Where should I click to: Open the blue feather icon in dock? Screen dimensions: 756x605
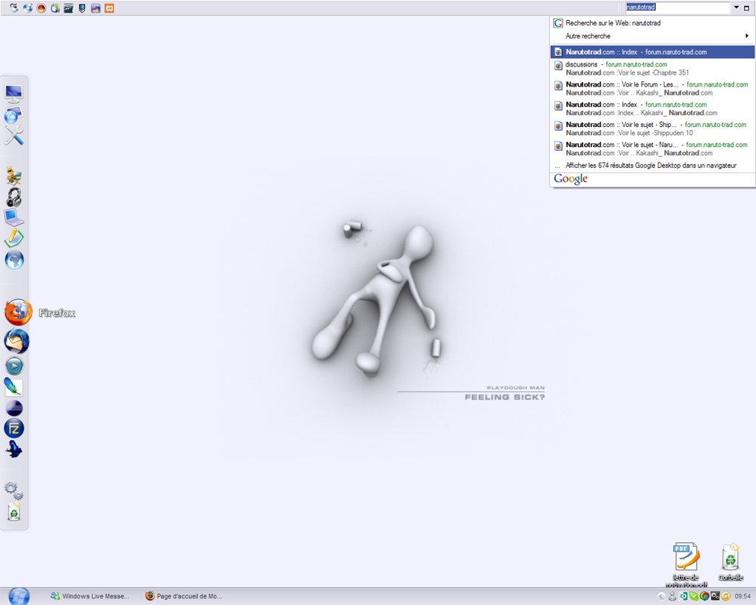pyautogui.click(x=13, y=387)
